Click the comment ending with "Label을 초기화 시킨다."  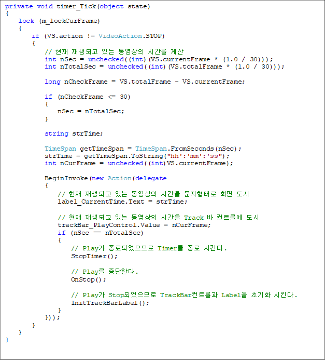tap(185, 295)
